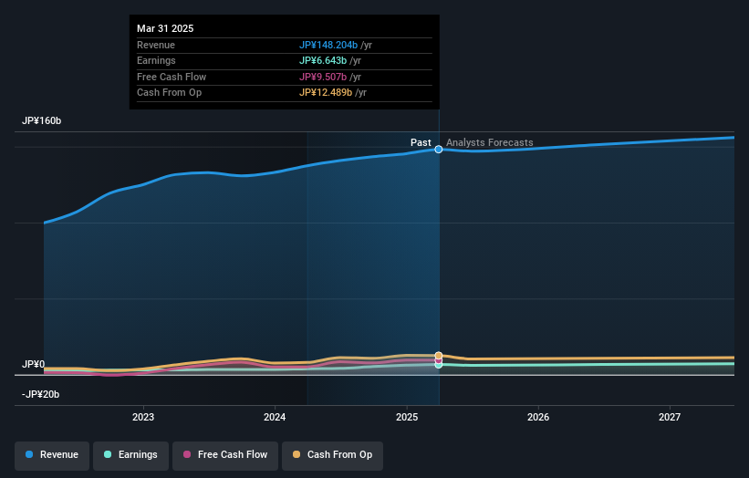The image size is (749, 478).
Task: Click the teal Earnings legend dot
Action: 108,454
